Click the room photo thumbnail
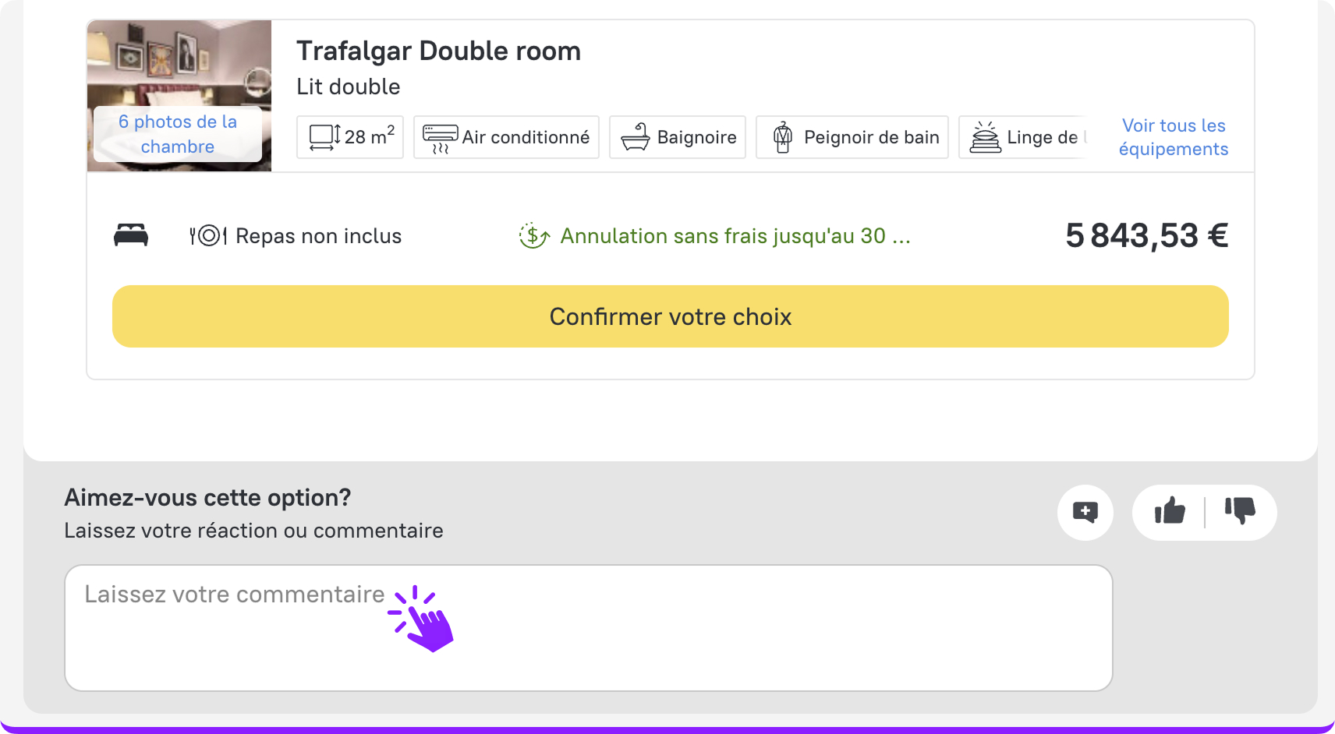The image size is (1335, 734). [179, 62]
